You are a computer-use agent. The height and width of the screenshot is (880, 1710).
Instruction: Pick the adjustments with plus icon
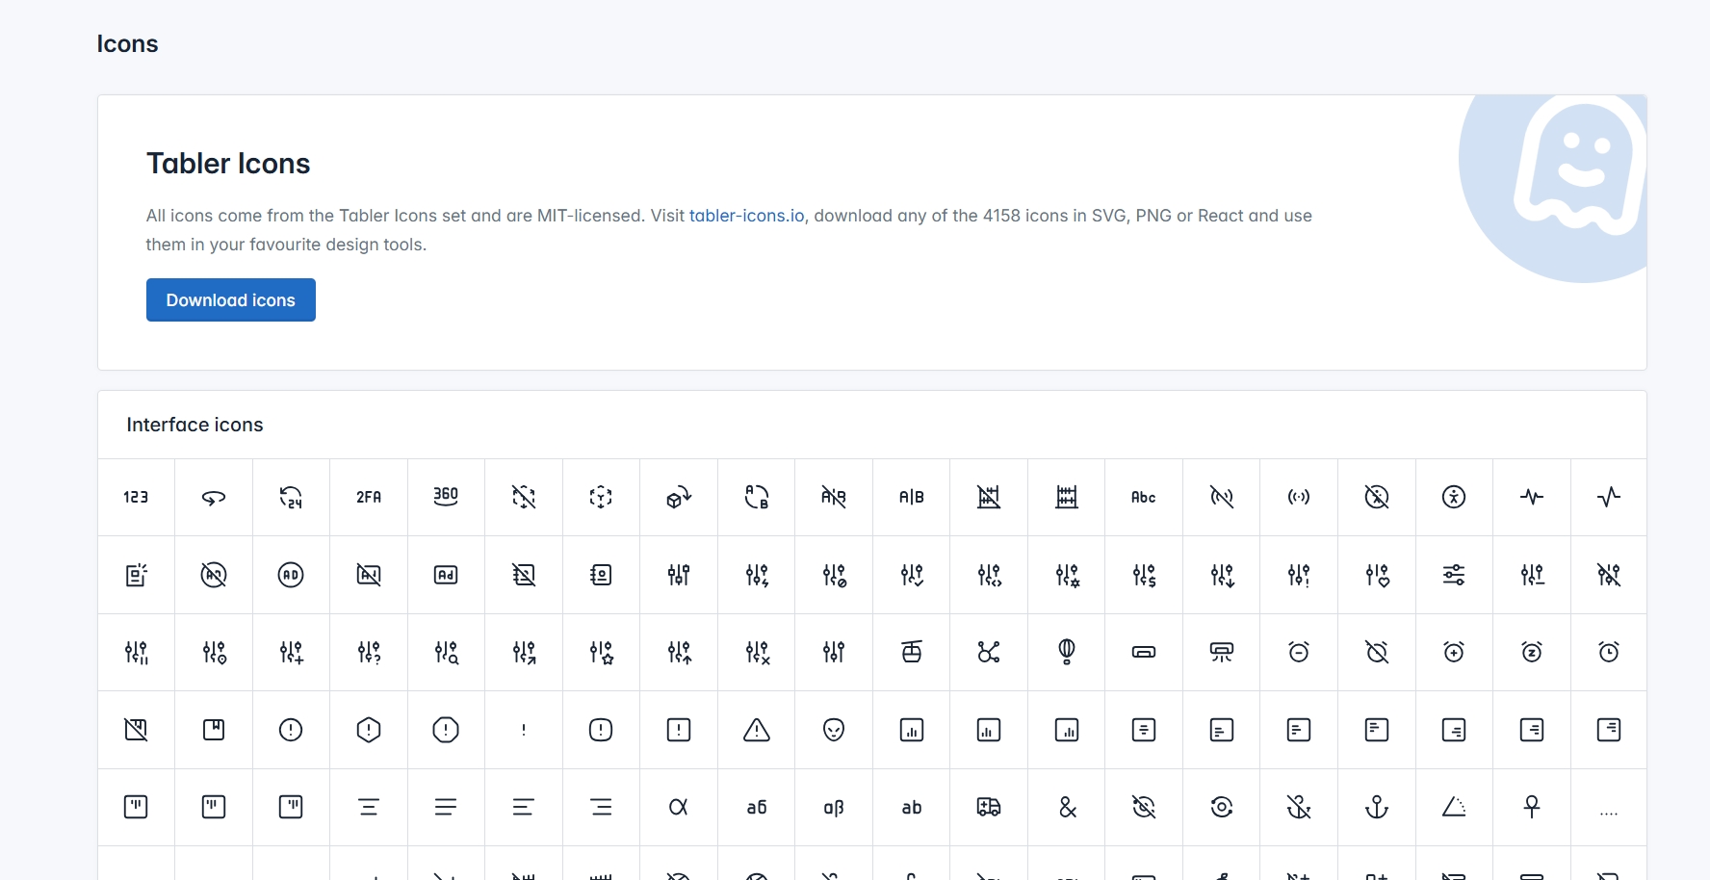tap(291, 652)
